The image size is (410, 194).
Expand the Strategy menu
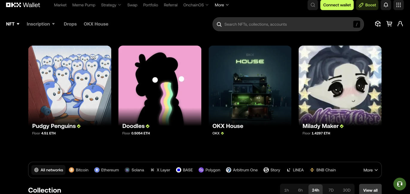pos(111,5)
